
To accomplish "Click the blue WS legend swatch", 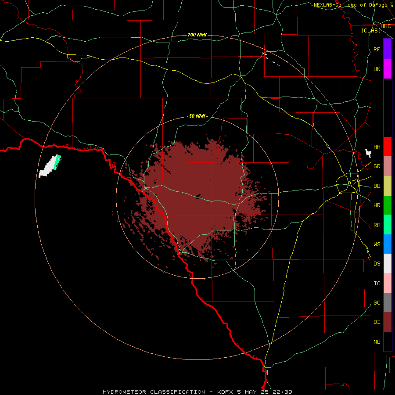I will point(388,244).
